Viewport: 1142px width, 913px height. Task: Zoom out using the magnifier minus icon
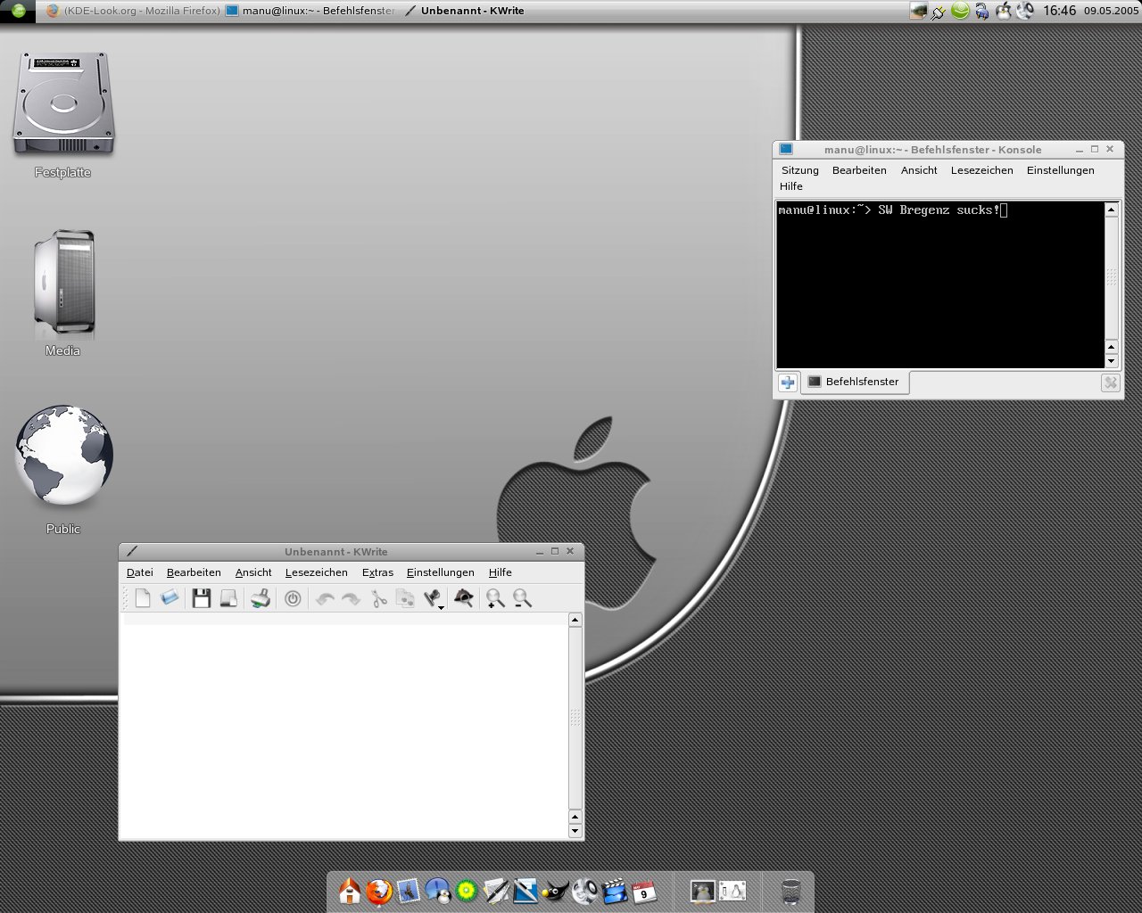[x=522, y=598]
